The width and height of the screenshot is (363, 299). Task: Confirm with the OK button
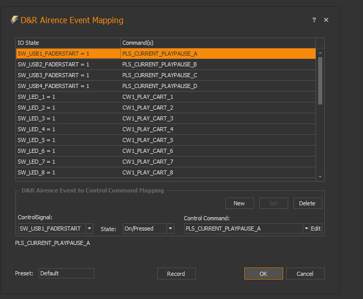click(263, 274)
